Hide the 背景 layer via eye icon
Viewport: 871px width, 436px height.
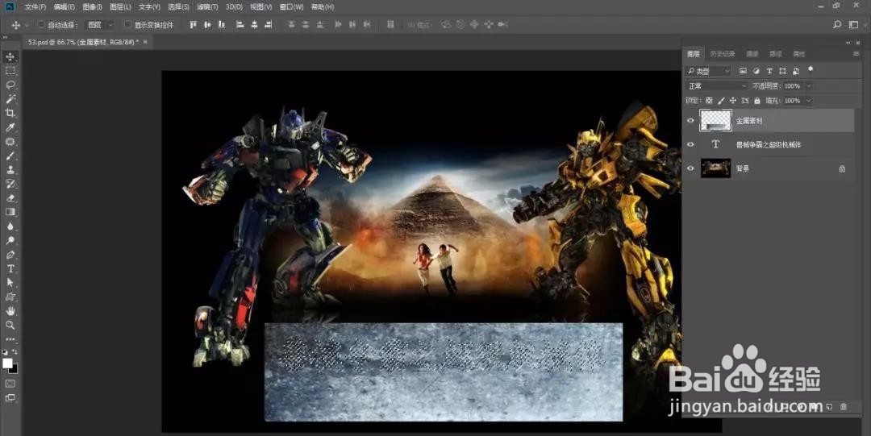coord(690,168)
